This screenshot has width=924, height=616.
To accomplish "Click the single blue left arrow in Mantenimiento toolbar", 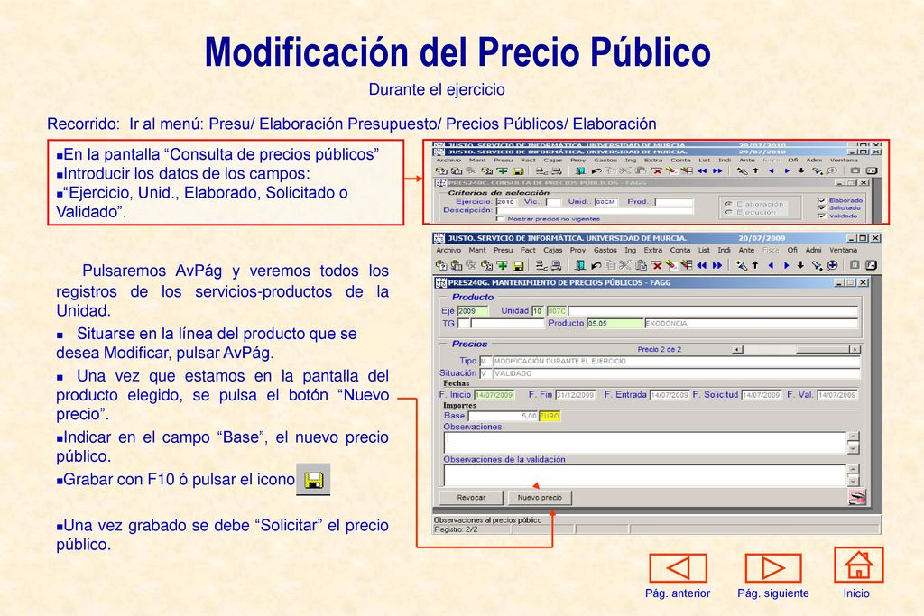I will point(771,265).
